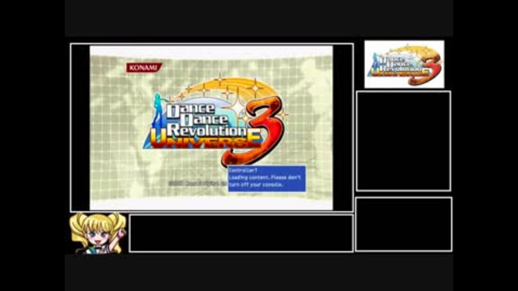Viewport: 518px width, 291px height.
Task: Click the copyright text below the logo
Action: 197,183
